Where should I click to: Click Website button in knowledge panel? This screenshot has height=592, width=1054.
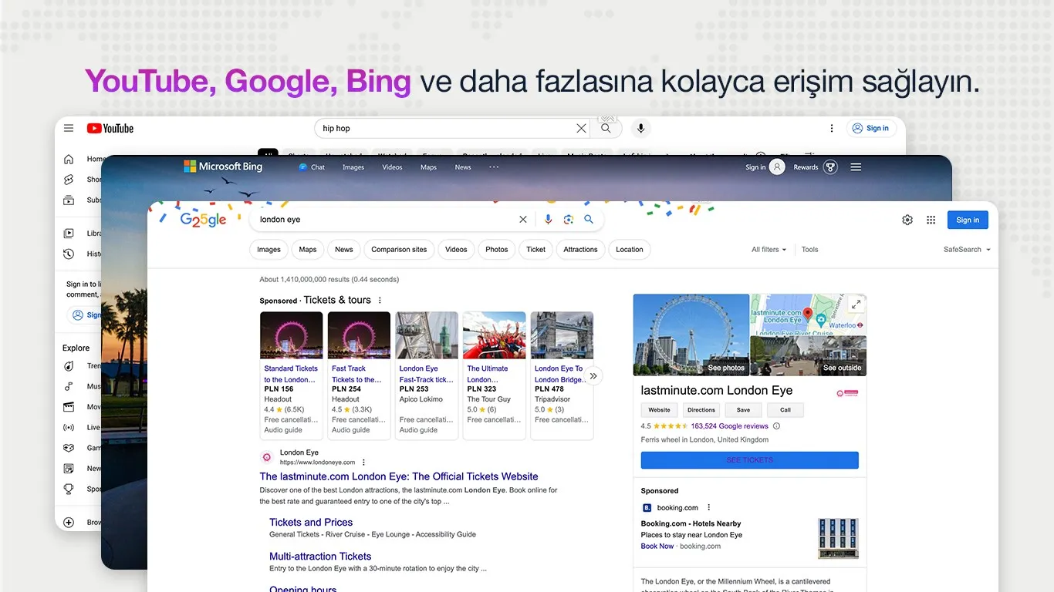pyautogui.click(x=659, y=410)
